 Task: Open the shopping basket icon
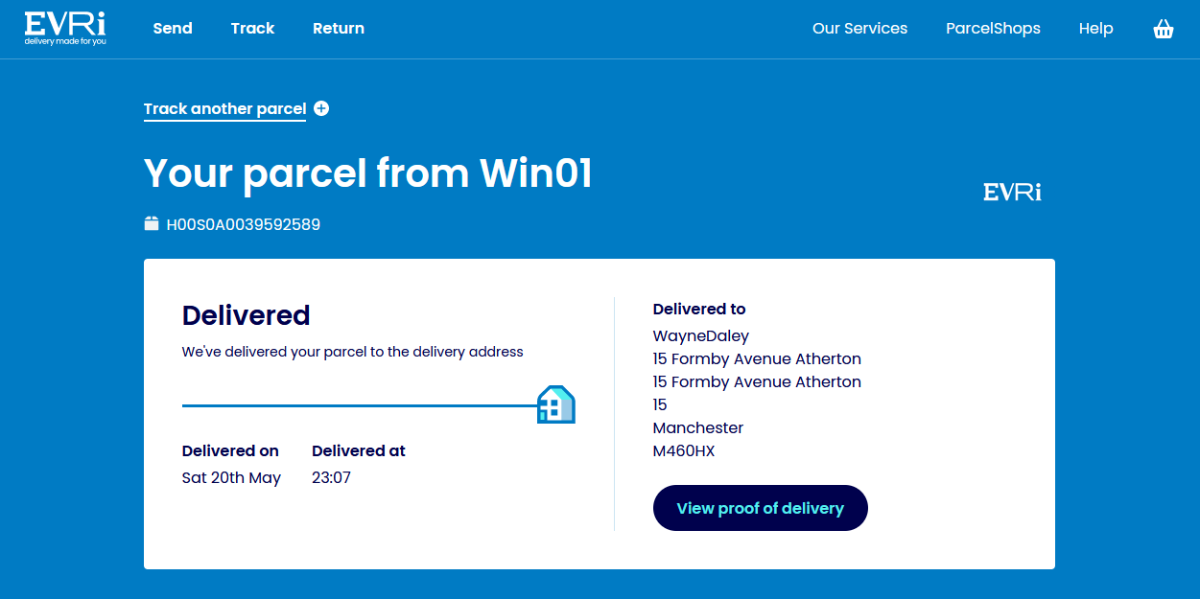tap(1163, 29)
